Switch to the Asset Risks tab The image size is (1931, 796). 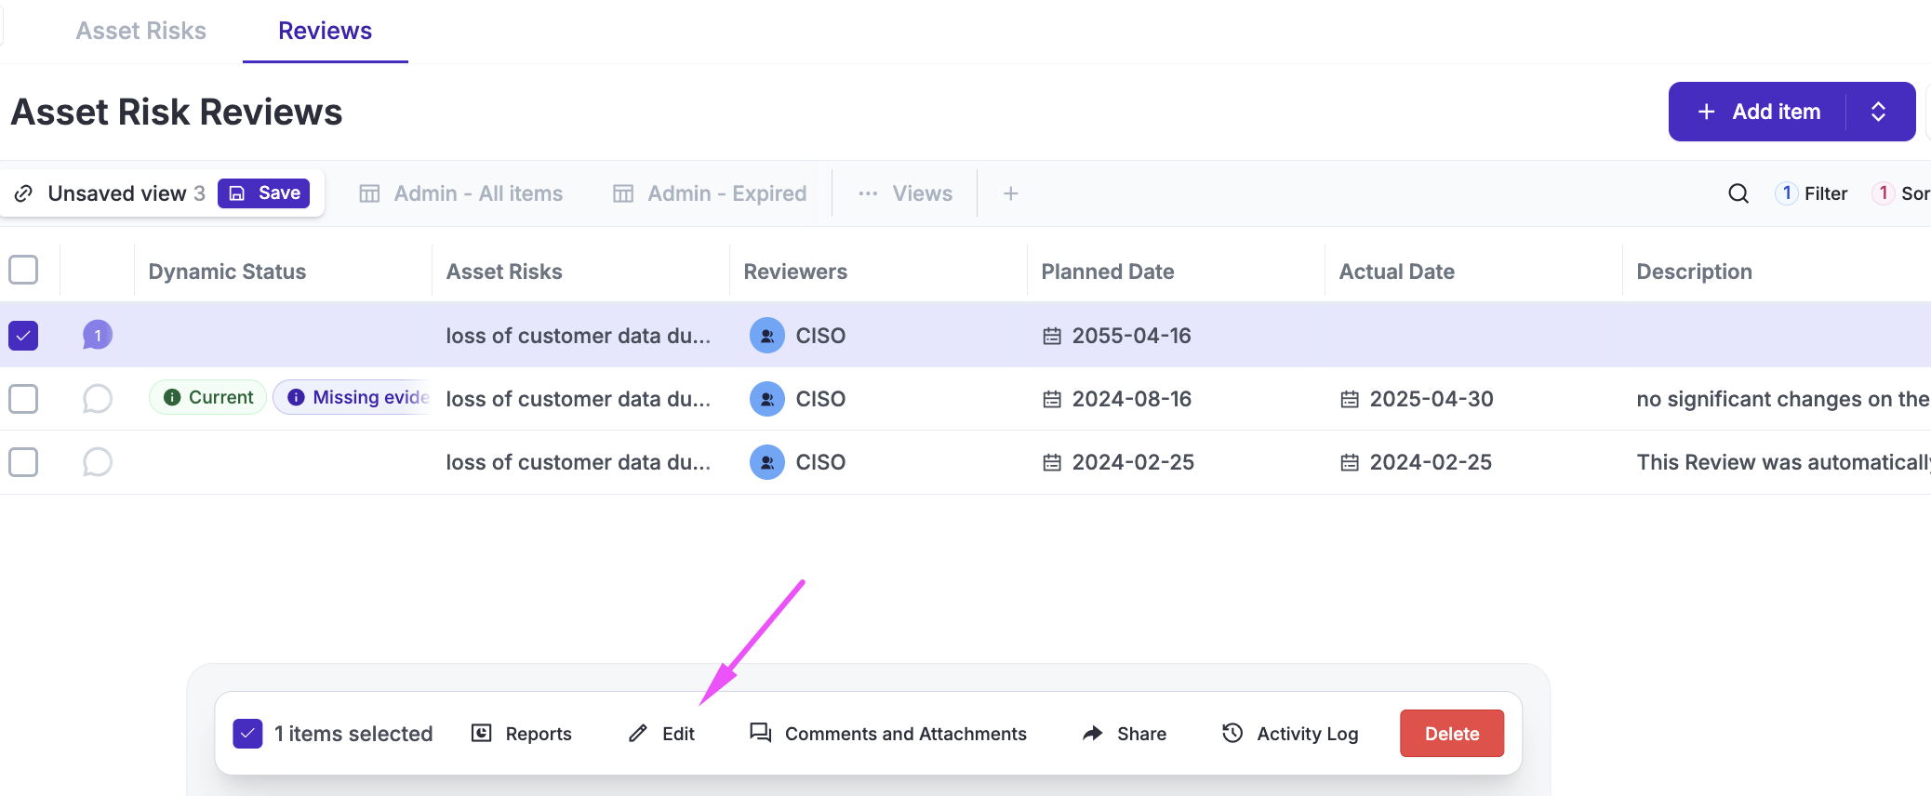(x=141, y=31)
